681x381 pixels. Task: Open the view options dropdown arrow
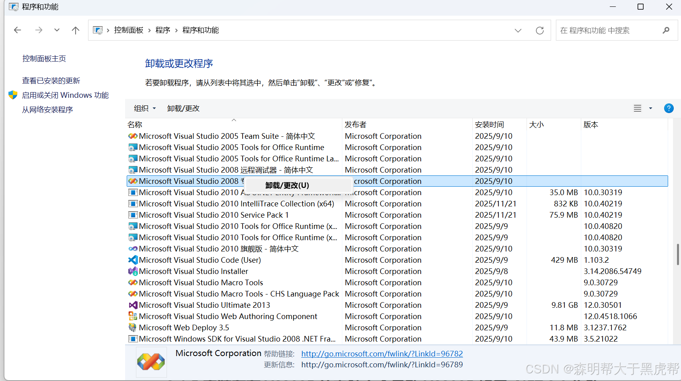650,108
